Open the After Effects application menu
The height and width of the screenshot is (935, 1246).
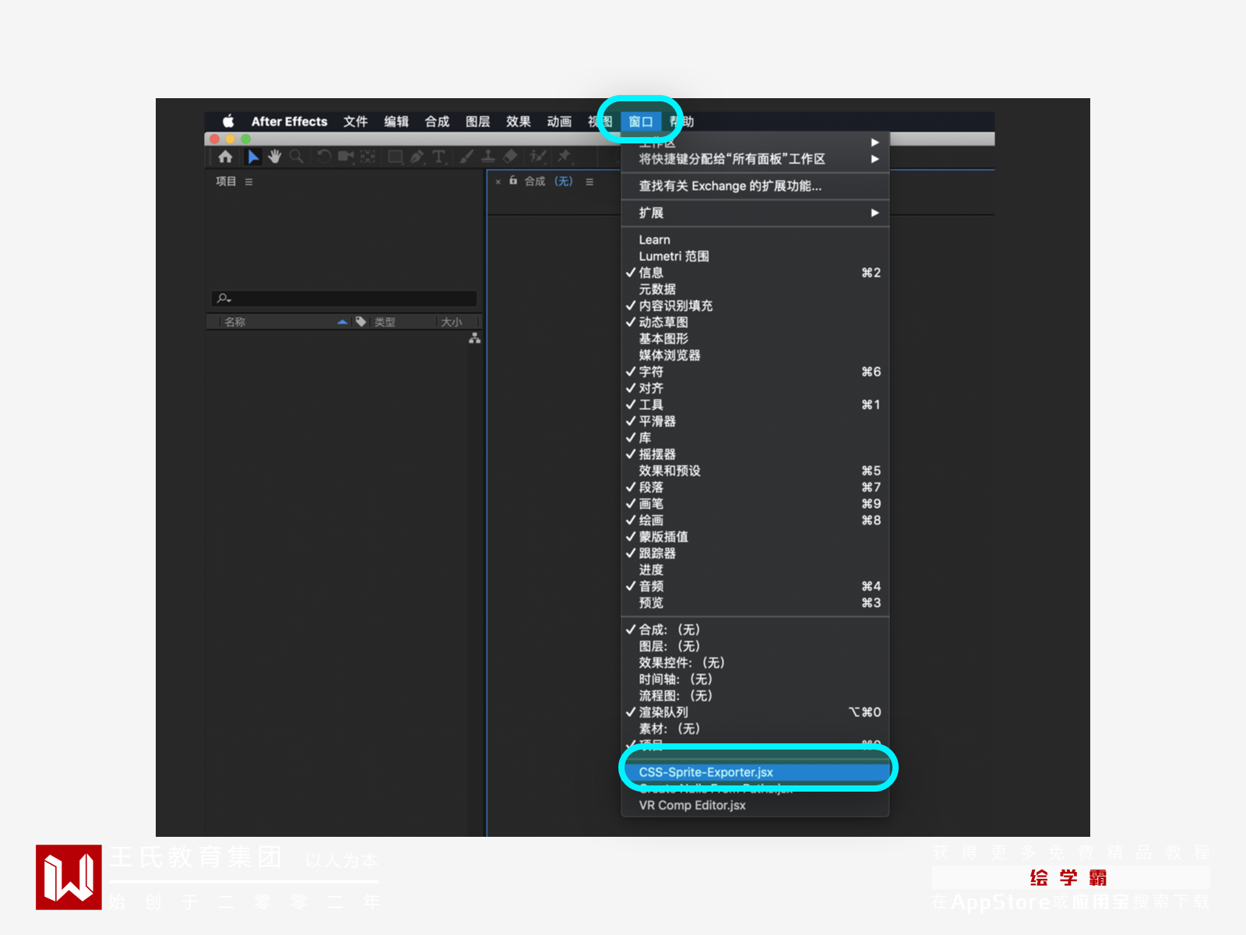coord(289,122)
